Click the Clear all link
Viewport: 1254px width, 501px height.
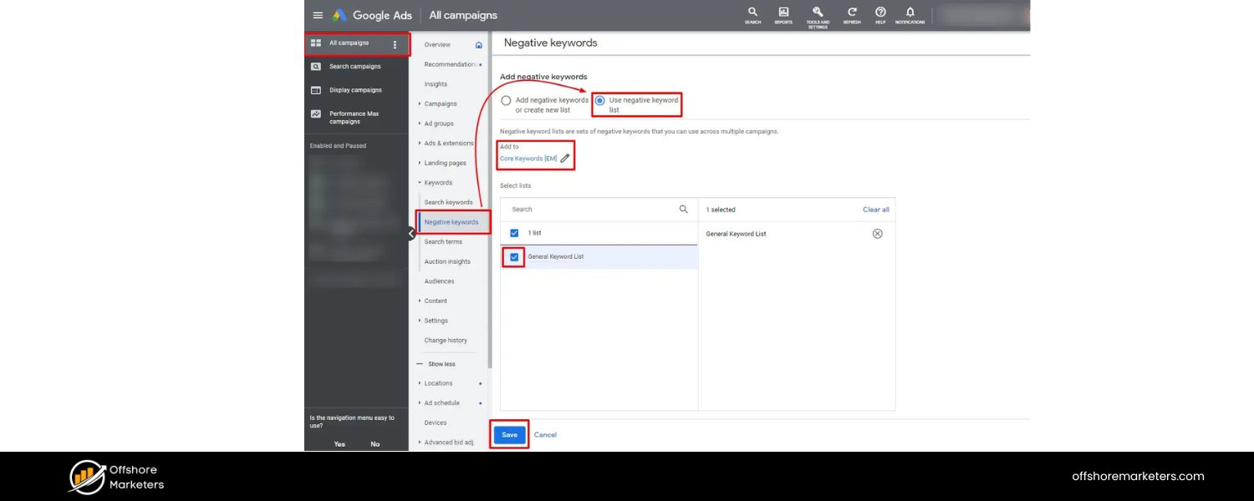pos(875,210)
